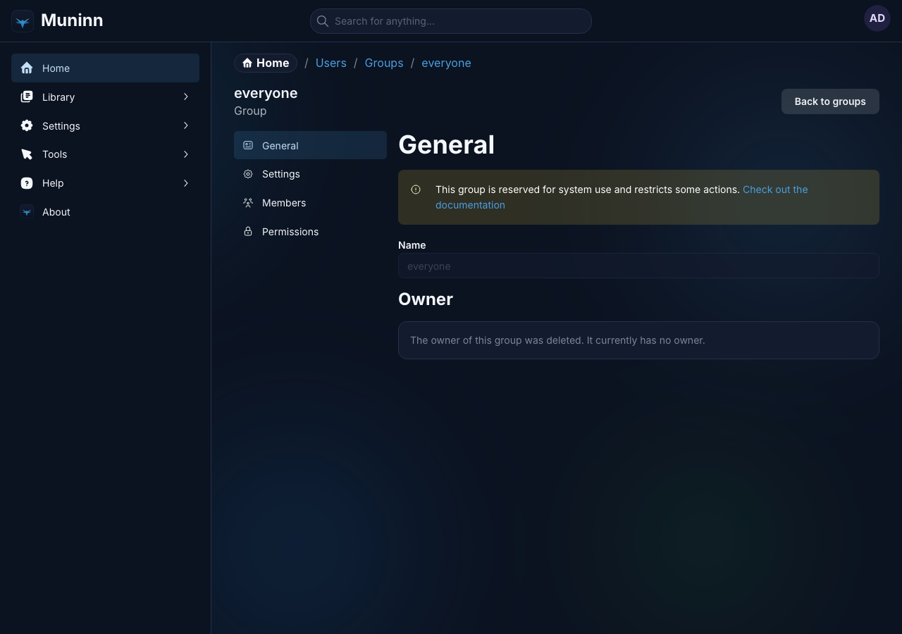Image resolution: width=902 pixels, height=634 pixels.
Task: Click the Name input field
Action: pos(638,266)
